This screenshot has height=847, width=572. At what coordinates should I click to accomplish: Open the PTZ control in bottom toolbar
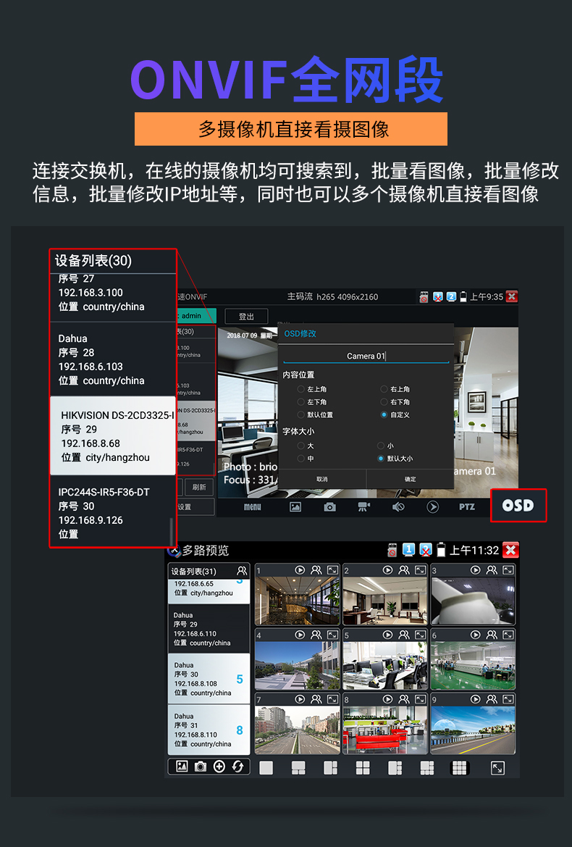[467, 507]
